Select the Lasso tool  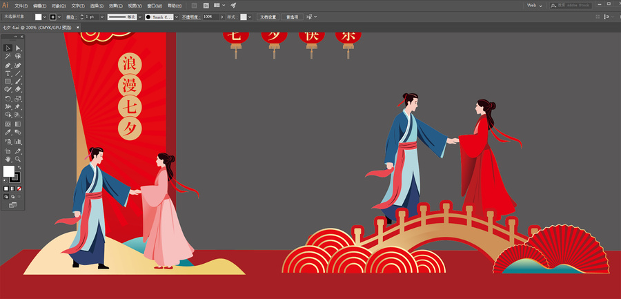pos(18,57)
